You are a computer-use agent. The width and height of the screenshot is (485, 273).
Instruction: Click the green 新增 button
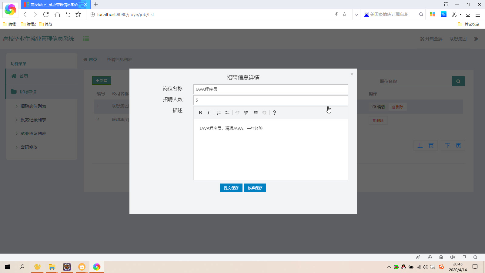point(102,80)
